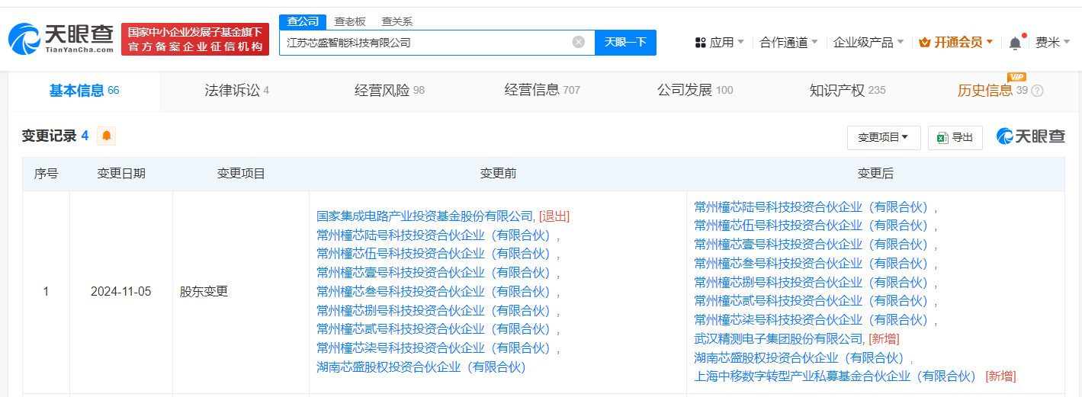Select the 查关系 search tab
The image size is (1082, 397).
point(397,21)
